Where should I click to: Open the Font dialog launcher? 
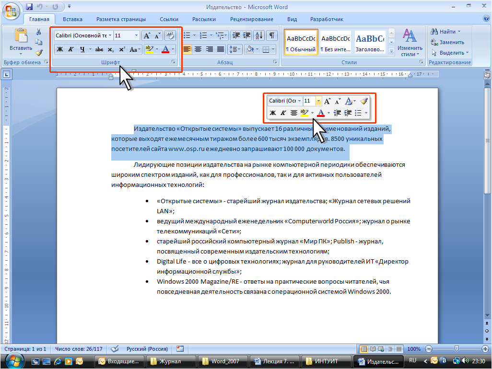(173, 62)
